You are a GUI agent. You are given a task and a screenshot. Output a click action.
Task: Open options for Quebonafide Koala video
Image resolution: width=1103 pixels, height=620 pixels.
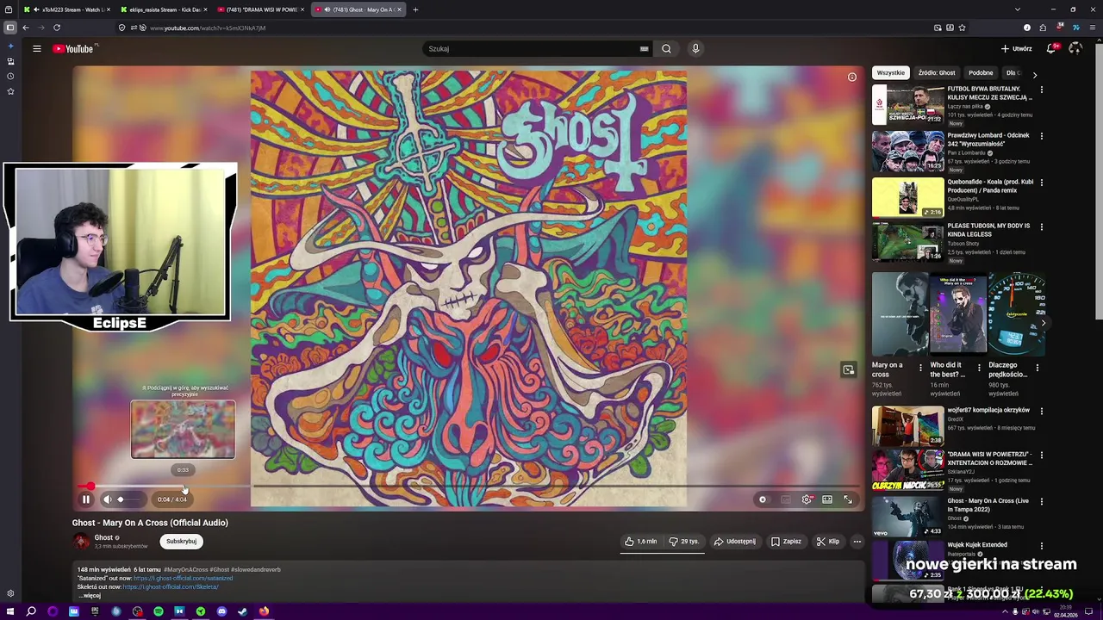click(x=1042, y=183)
